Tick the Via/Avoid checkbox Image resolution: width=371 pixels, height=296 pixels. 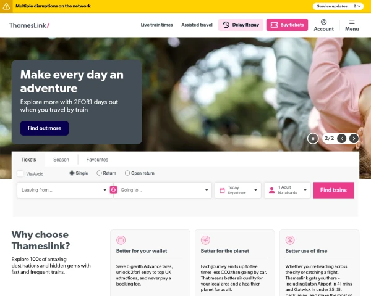click(x=20, y=174)
